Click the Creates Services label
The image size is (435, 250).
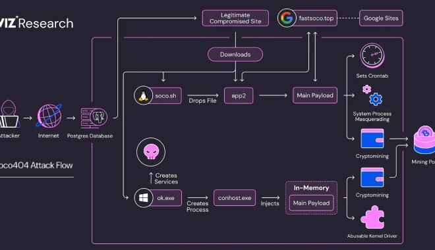[166, 178]
